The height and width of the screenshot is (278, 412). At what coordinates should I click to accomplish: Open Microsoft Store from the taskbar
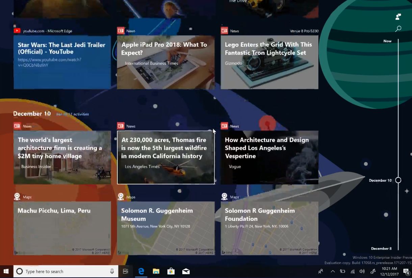171,271
